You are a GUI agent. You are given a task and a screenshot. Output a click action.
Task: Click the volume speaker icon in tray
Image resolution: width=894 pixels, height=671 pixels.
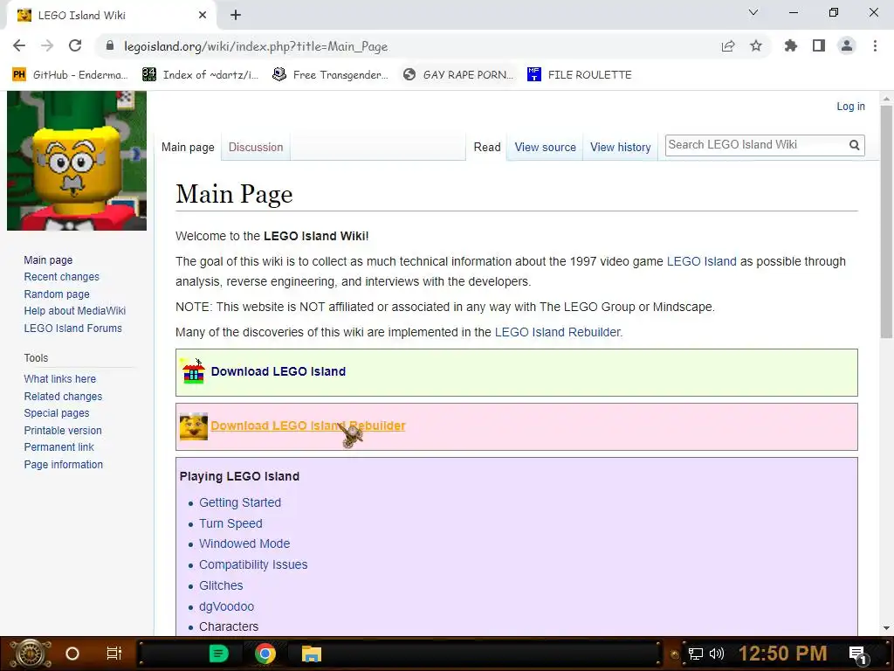[x=716, y=654]
